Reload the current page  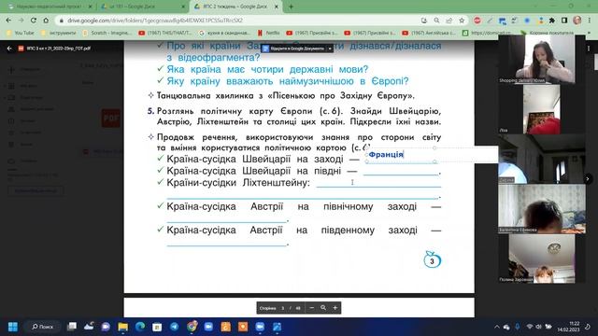(34, 21)
